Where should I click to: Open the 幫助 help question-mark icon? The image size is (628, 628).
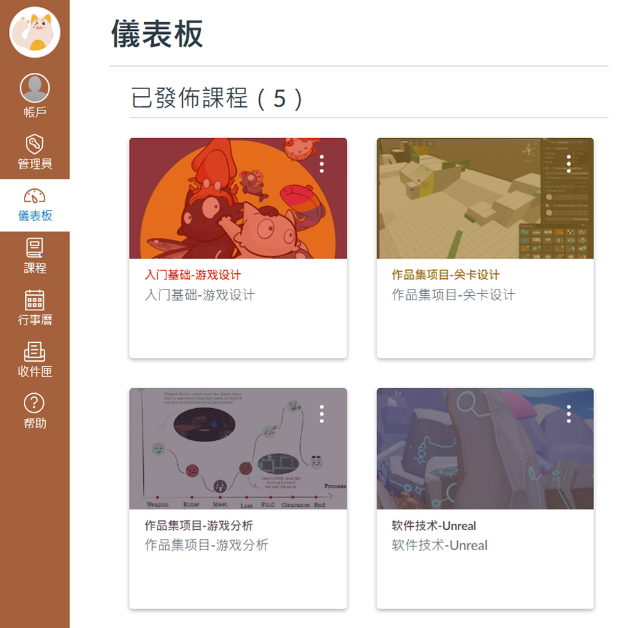pyautogui.click(x=35, y=403)
